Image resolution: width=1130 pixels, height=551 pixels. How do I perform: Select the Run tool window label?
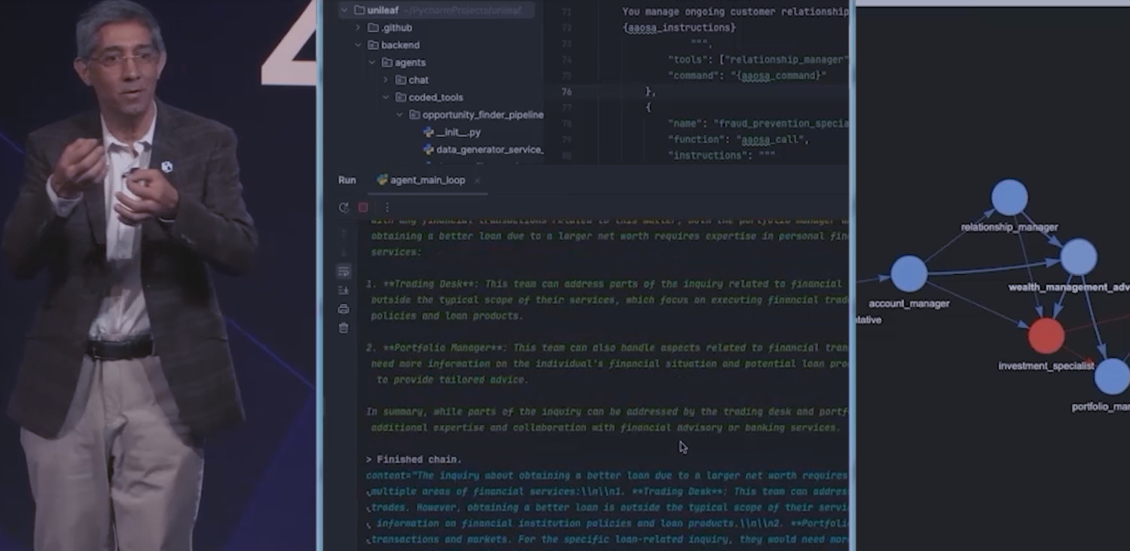[x=346, y=180]
